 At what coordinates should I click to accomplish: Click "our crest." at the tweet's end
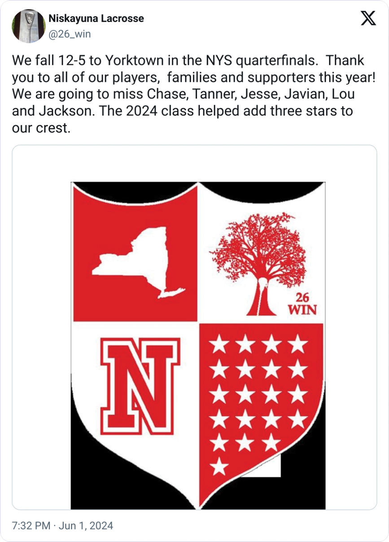41,128
